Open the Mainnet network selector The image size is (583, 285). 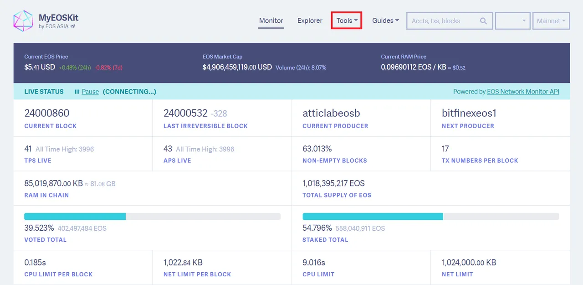pos(551,21)
